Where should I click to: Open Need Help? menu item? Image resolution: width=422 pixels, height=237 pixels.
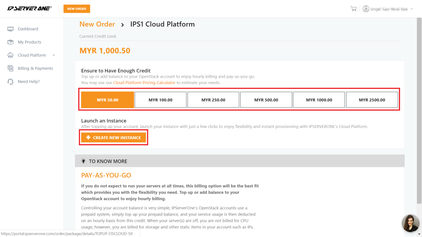tap(29, 81)
